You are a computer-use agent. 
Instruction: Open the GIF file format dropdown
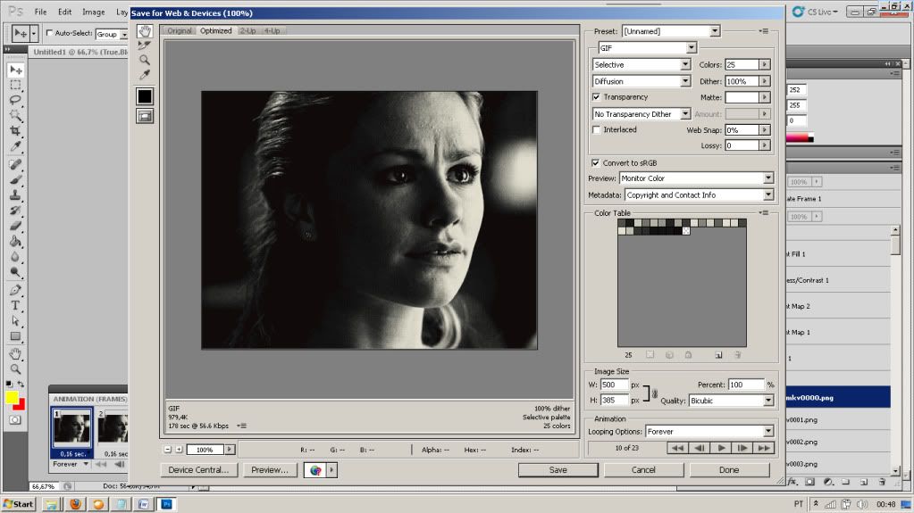click(x=692, y=48)
